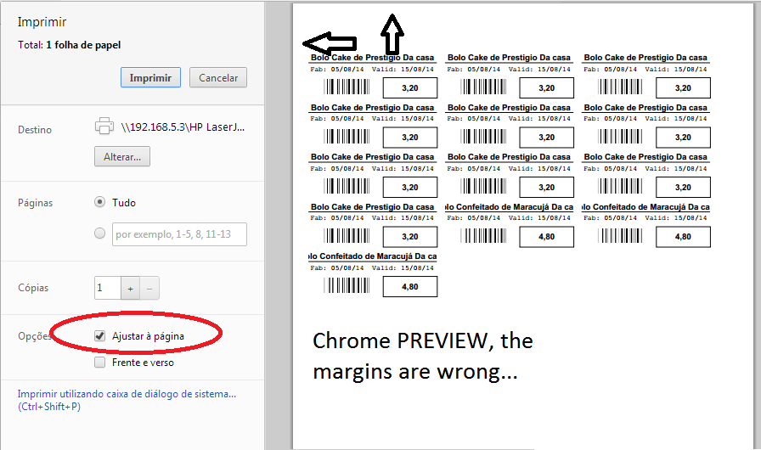Image resolution: width=761 pixels, height=450 pixels.
Task: Click the last preview label's 4,80 price
Action: (410, 287)
